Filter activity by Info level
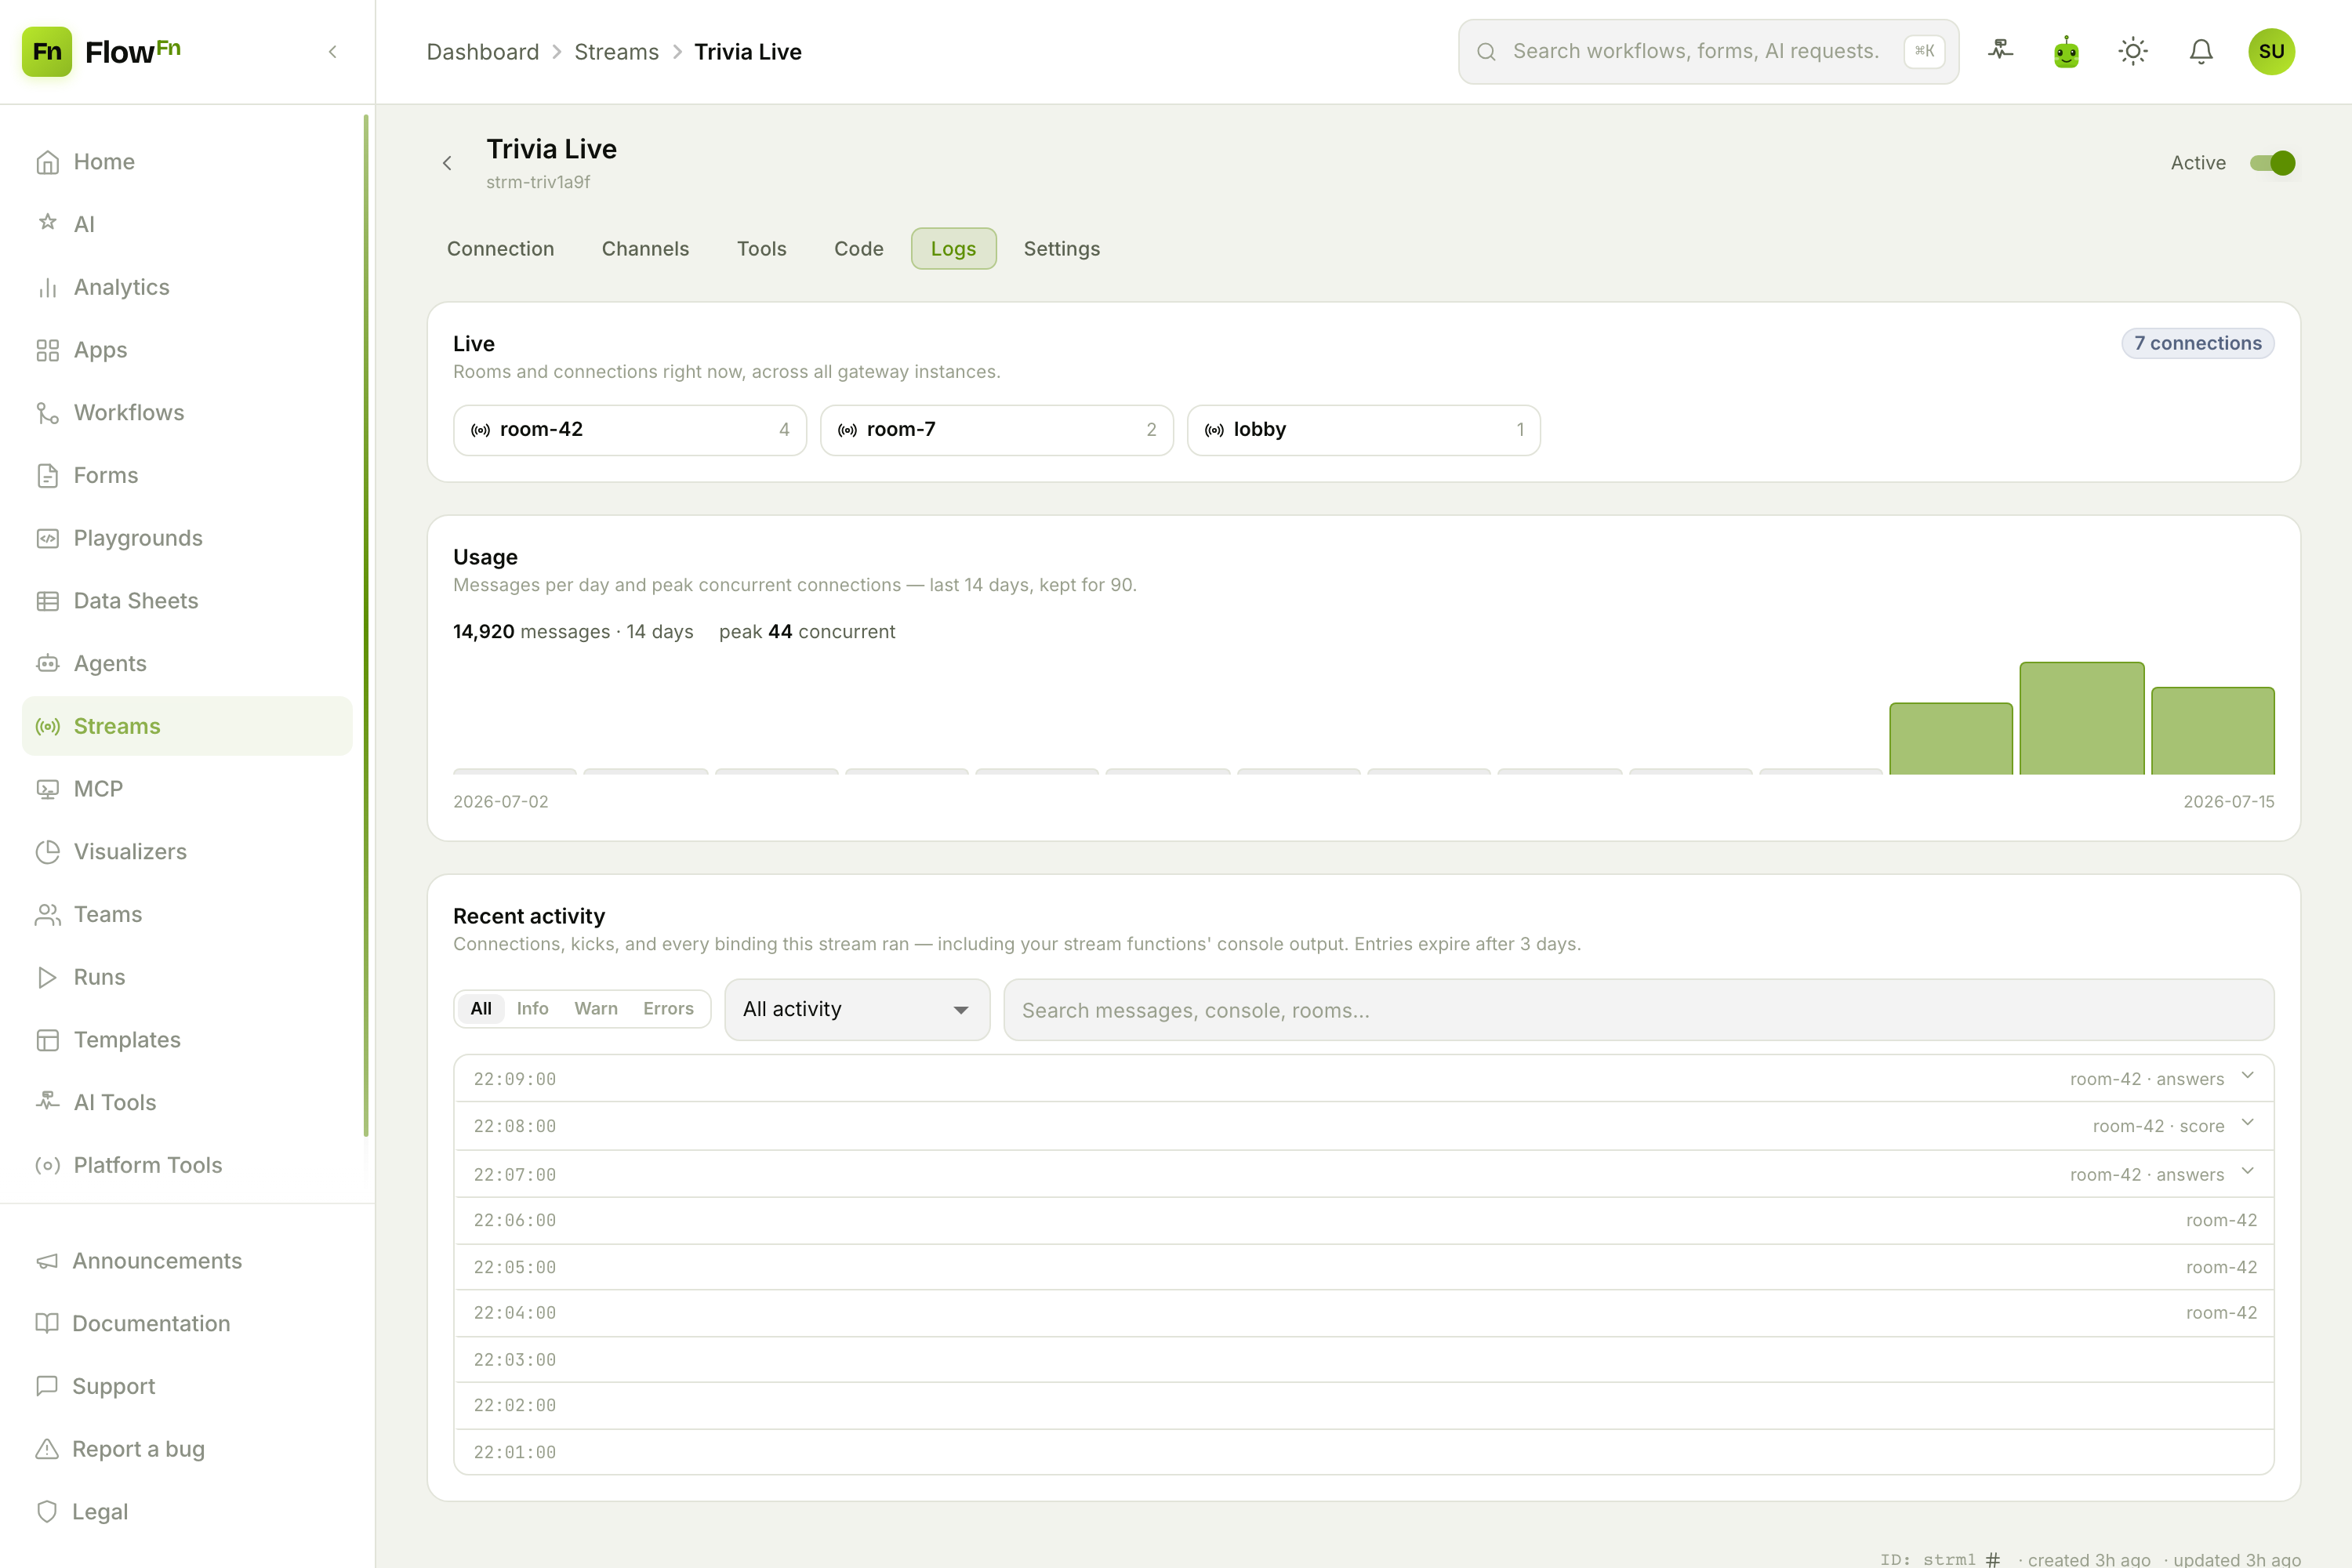 click(532, 1008)
